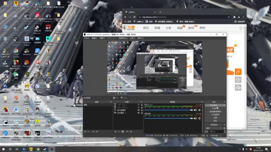Toggle visibility of the first text source

[139, 105]
